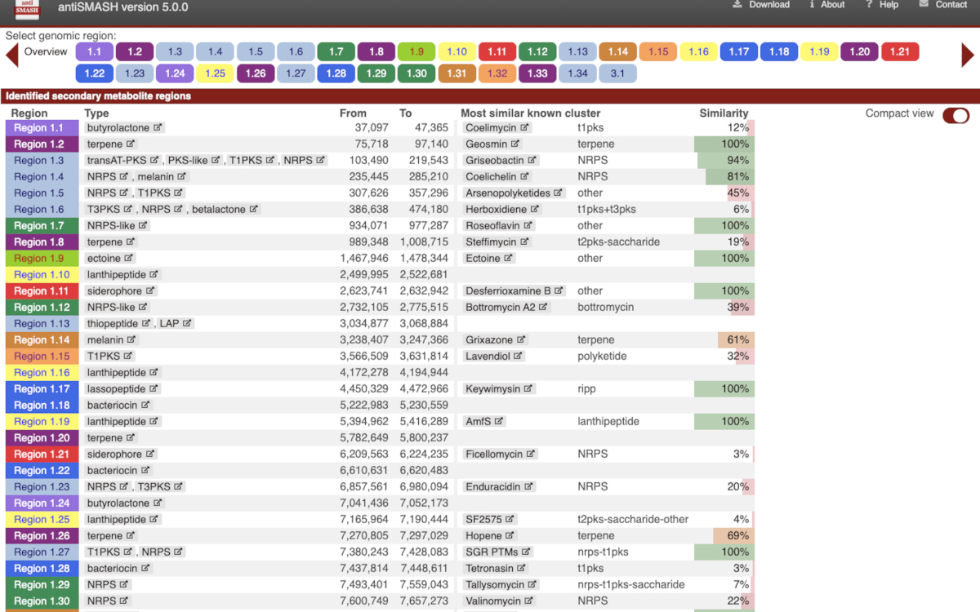The width and height of the screenshot is (980, 612).
Task: Open Geosmin external link icon
Action: [x=515, y=144]
